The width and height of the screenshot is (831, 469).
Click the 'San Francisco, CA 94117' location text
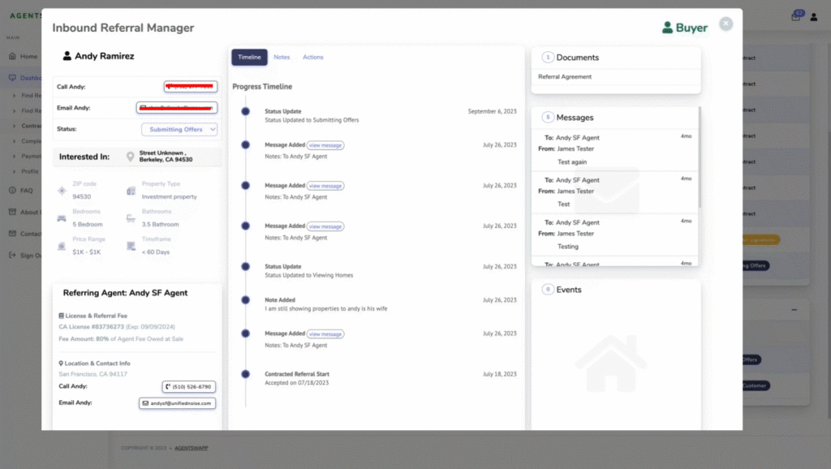[x=93, y=374]
